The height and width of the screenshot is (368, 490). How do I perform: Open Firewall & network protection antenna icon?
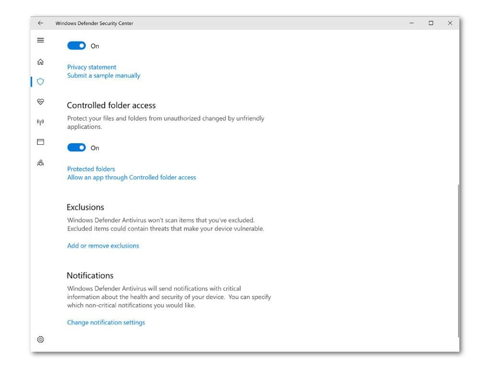(x=40, y=122)
